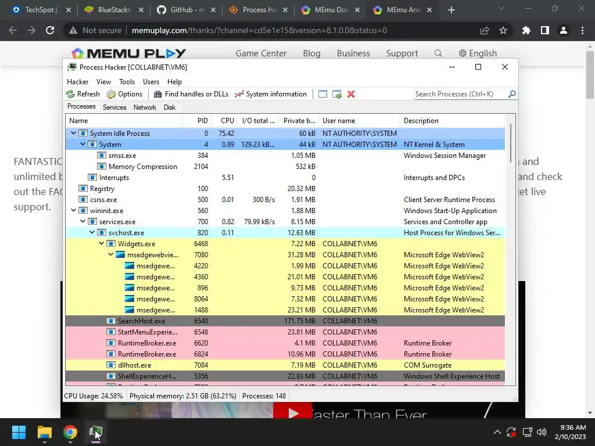Collapse the msedgewebview 7080 node
595x446 pixels.
coord(110,254)
